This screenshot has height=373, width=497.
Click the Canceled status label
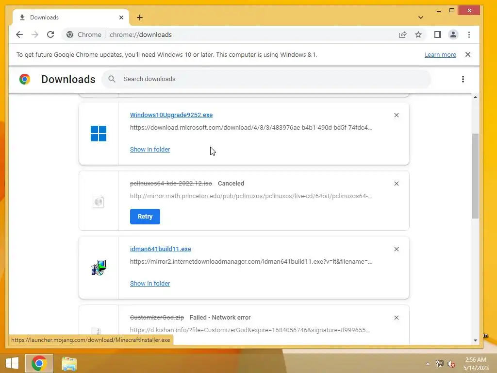tap(231, 183)
